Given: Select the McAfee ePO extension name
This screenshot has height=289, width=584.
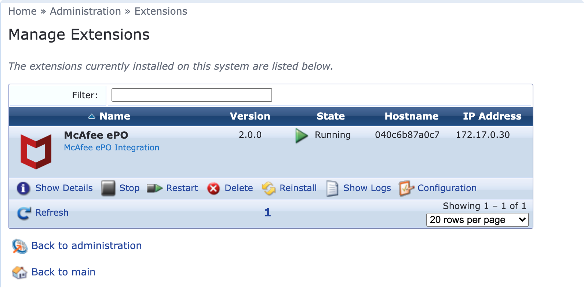Looking at the screenshot, I should (96, 135).
